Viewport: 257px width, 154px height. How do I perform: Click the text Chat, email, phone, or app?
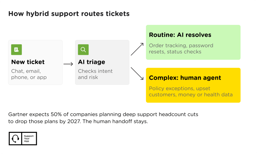pos(29,74)
